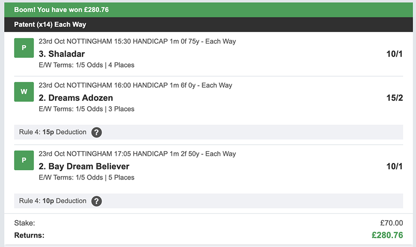The image size is (416, 247).
Task: Click the green W badge beside Dreams Adozen
Action: (x=24, y=91)
